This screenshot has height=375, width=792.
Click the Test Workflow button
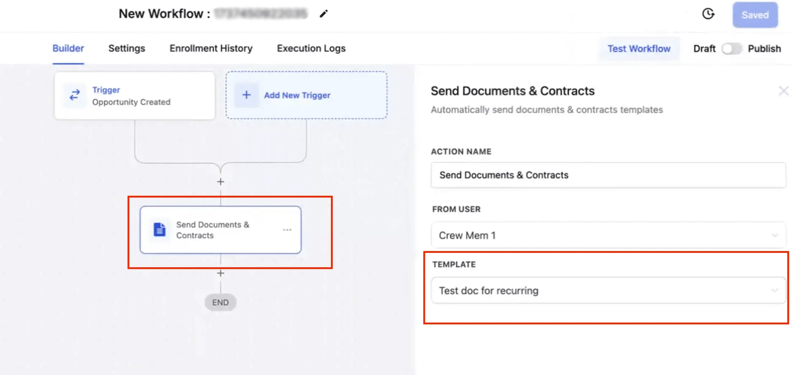tap(639, 48)
